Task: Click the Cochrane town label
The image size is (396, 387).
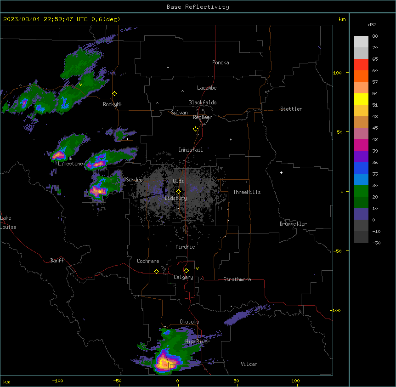Action: pyautogui.click(x=148, y=261)
